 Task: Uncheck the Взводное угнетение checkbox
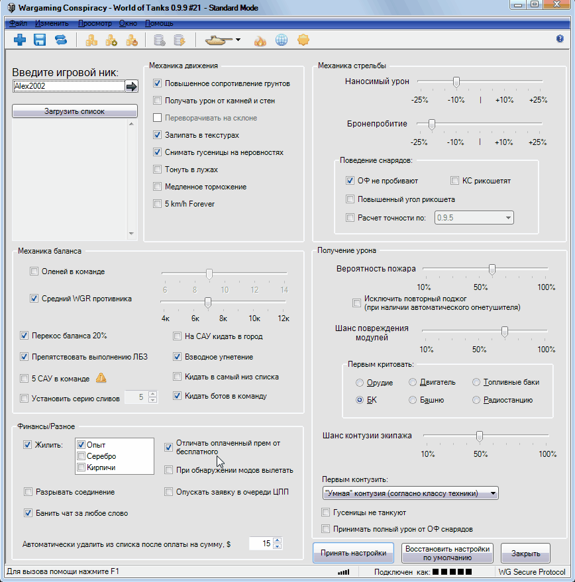pos(178,356)
